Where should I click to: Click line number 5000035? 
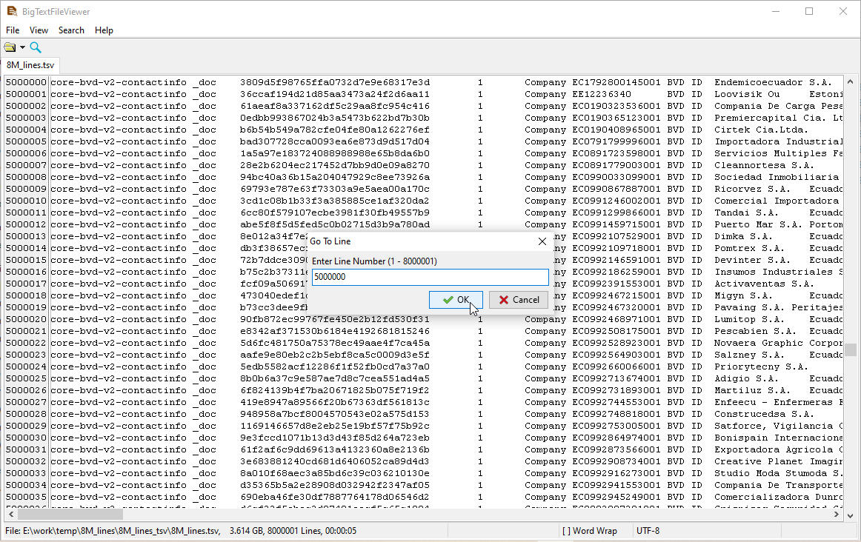[x=27, y=497]
